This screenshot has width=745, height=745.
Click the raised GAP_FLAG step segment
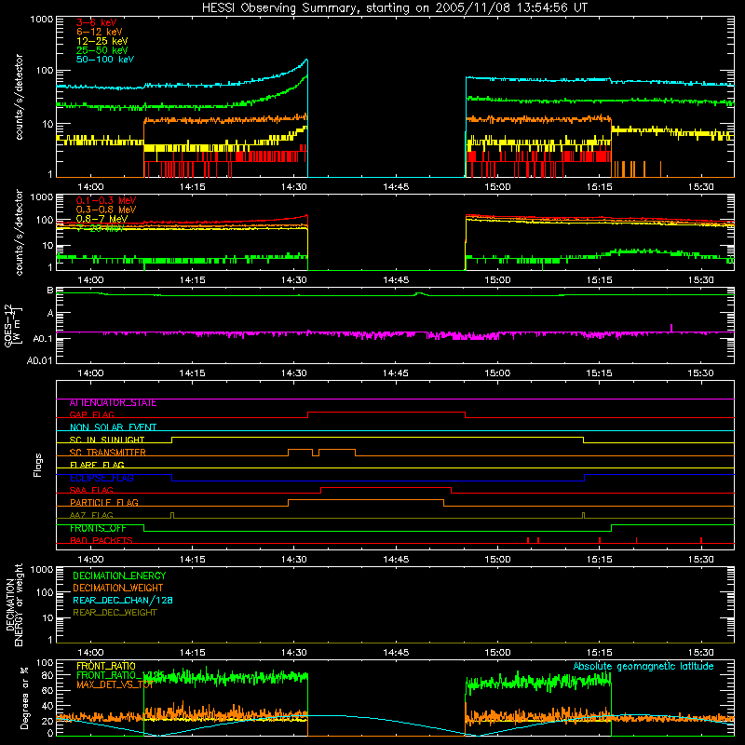(x=386, y=412)
